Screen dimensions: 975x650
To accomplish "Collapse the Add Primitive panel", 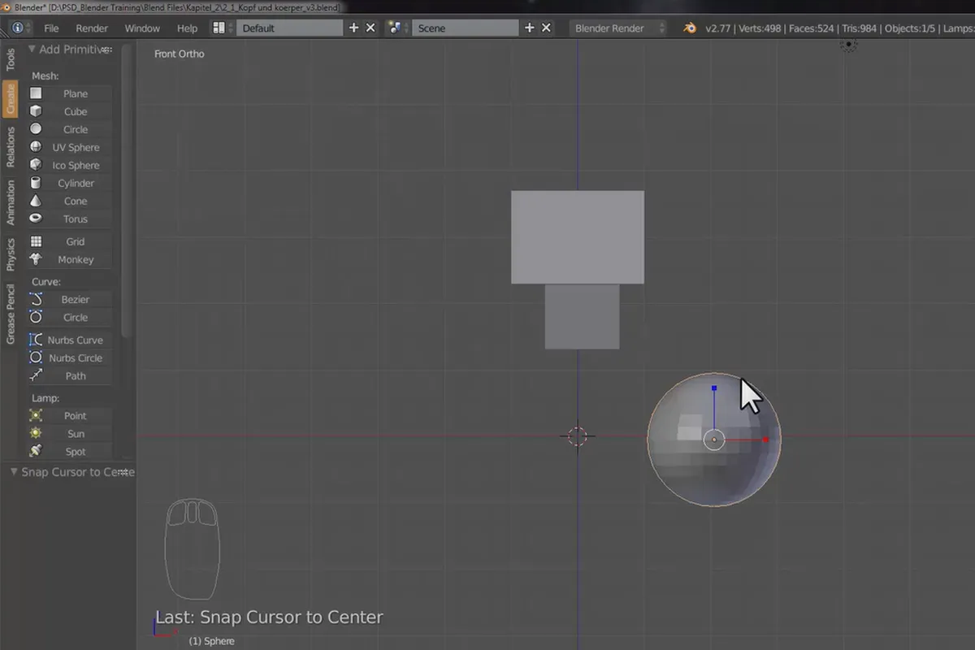I will pyautogui.click(x=32, y=49).
